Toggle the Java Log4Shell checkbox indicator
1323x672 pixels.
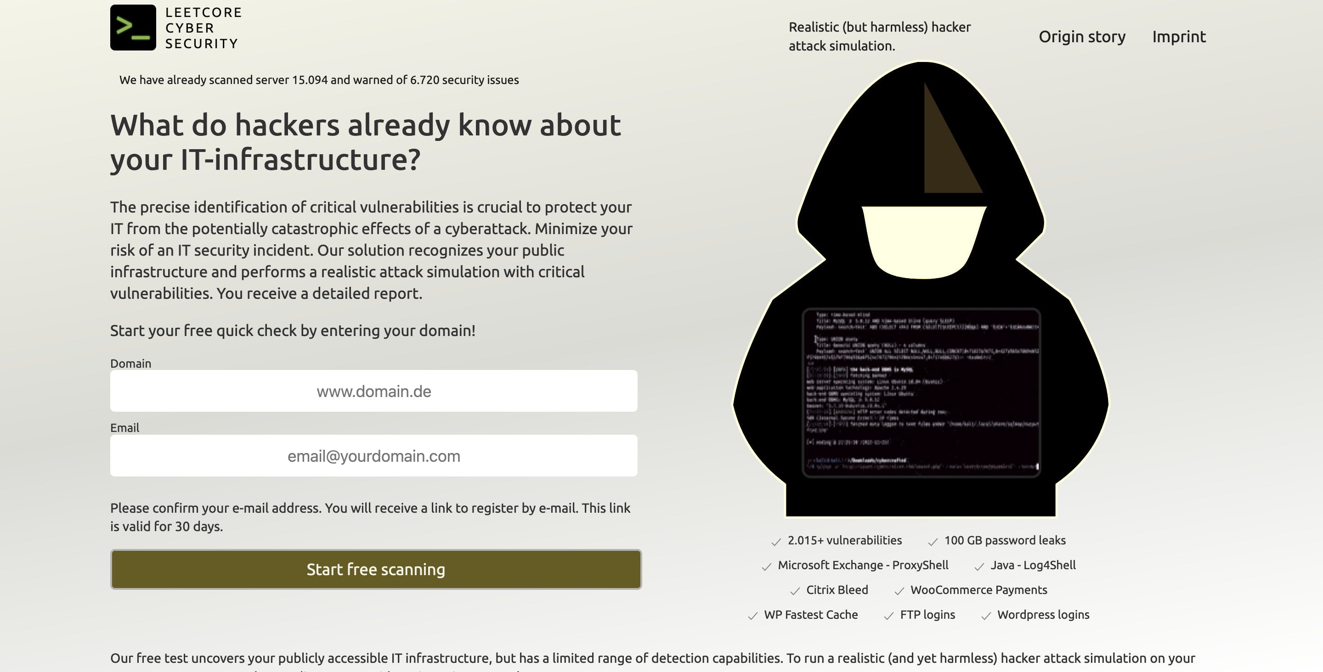tap(978, 566)
